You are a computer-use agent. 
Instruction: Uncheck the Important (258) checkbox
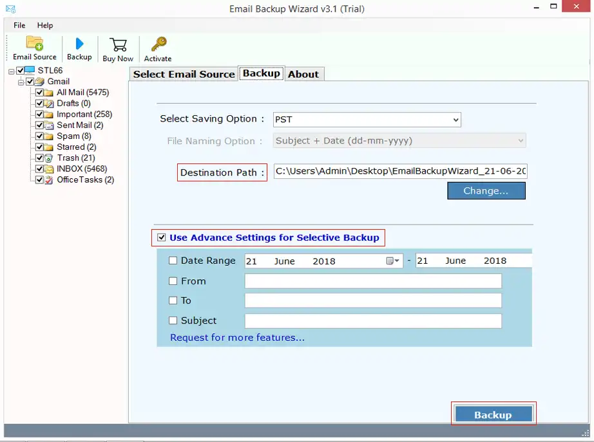[39, 114]
